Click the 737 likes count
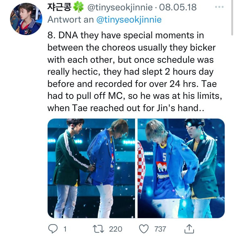 click(160, 229)
